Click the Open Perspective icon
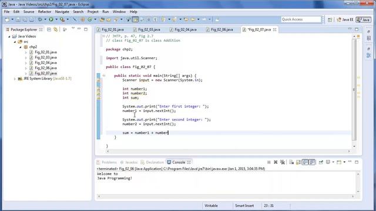The width and height of the screenshot is (376, 211). click(x=330, y=19)
